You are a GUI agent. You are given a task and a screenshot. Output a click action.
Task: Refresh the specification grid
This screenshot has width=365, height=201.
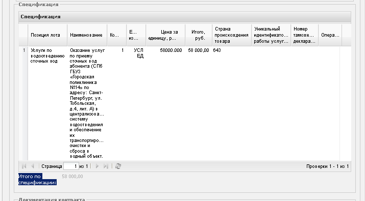118,166
